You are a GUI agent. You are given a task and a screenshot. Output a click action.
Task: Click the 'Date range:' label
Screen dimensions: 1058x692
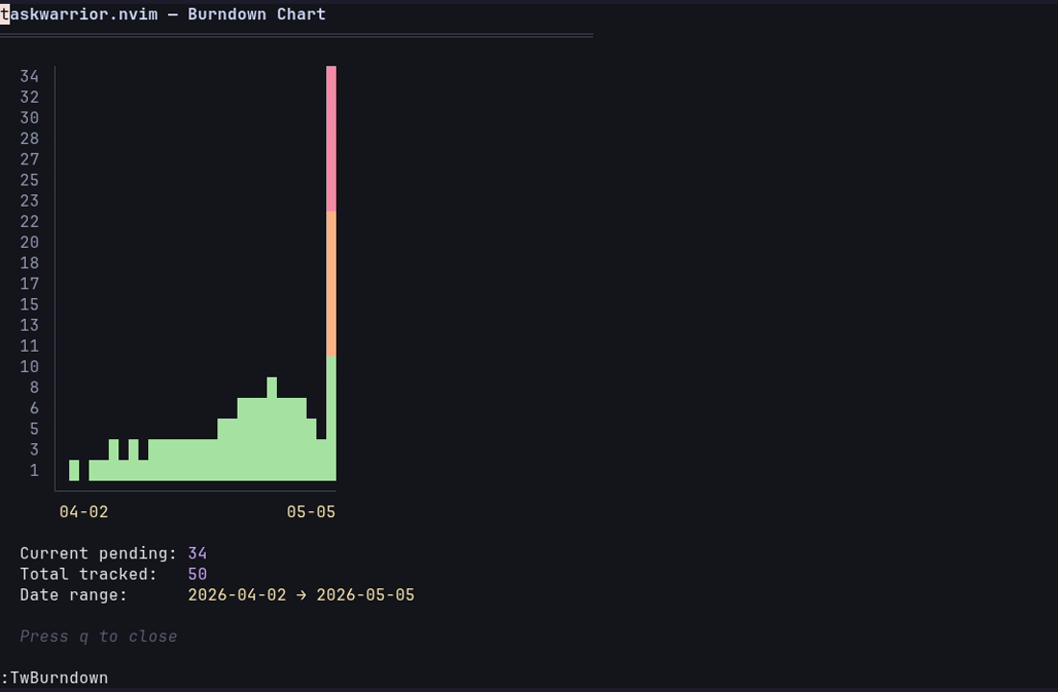click(73, 595)
